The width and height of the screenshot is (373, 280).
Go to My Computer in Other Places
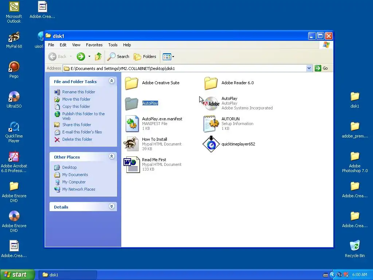tap(74, 182)
